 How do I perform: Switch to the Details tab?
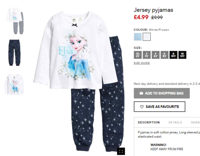[x=175, y=122]
